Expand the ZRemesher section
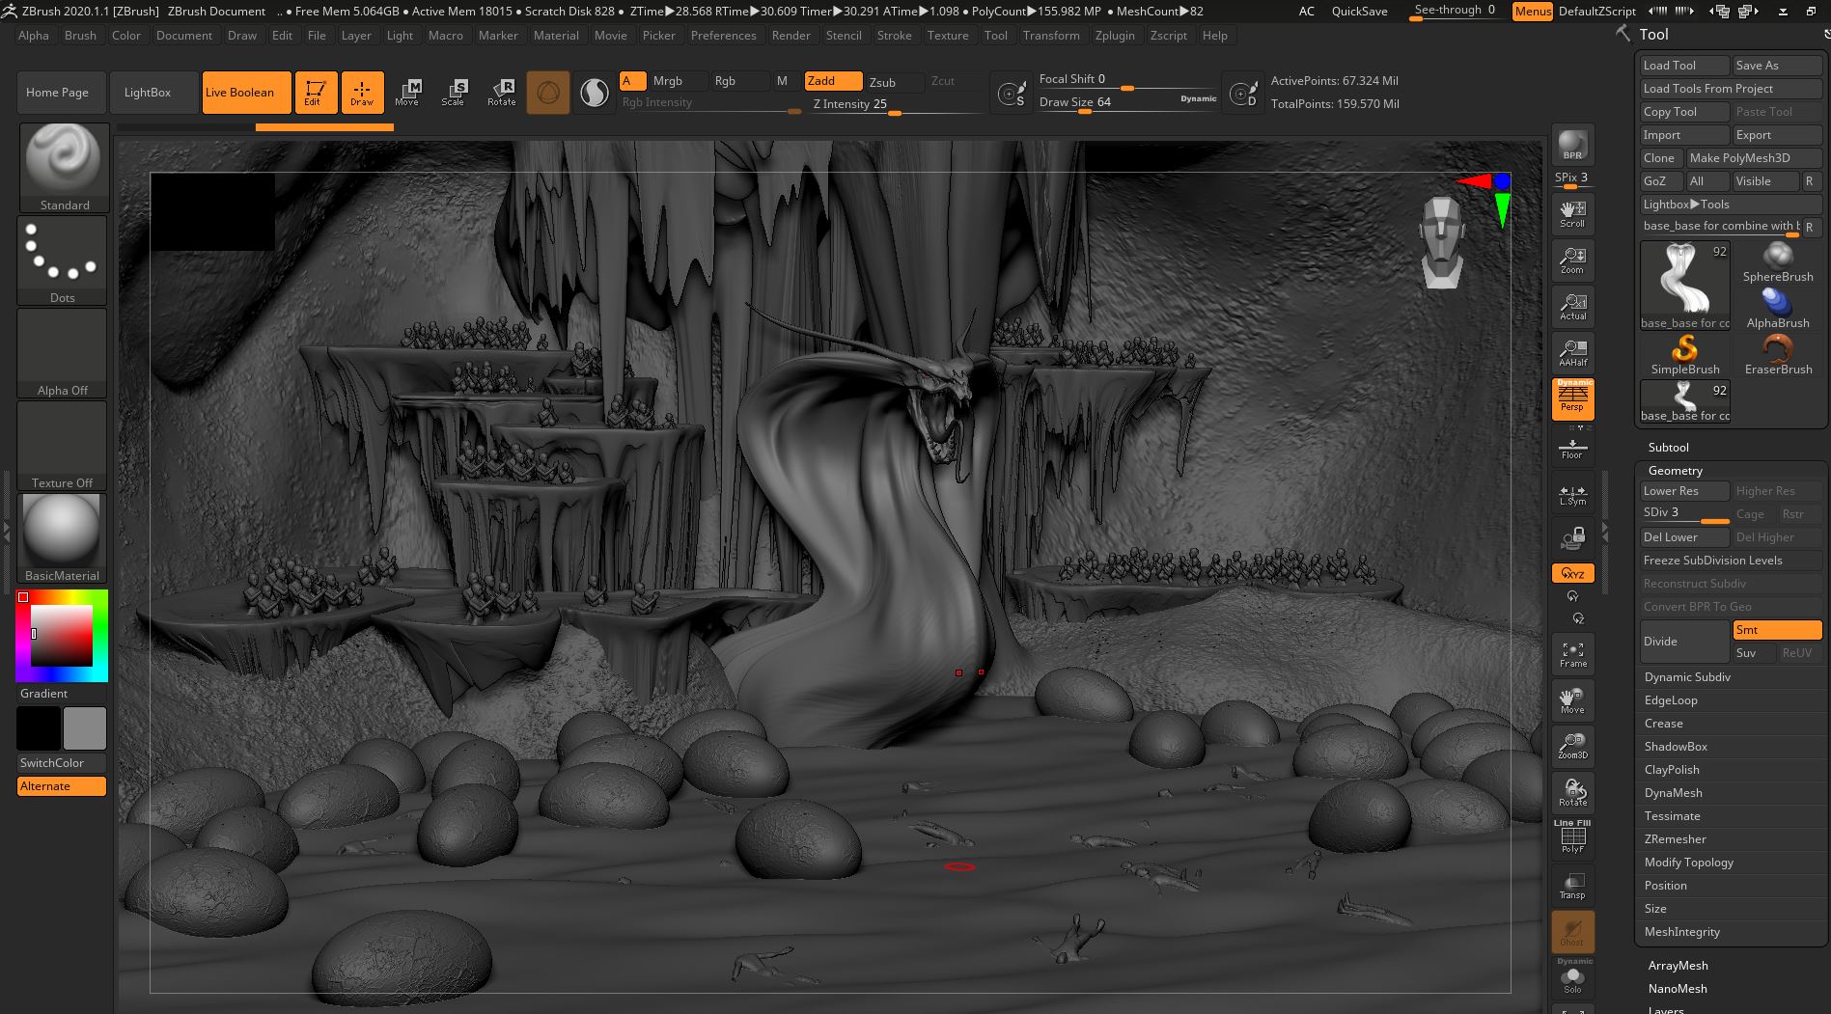The image size is (1831, 1014). coord(1675,839)
